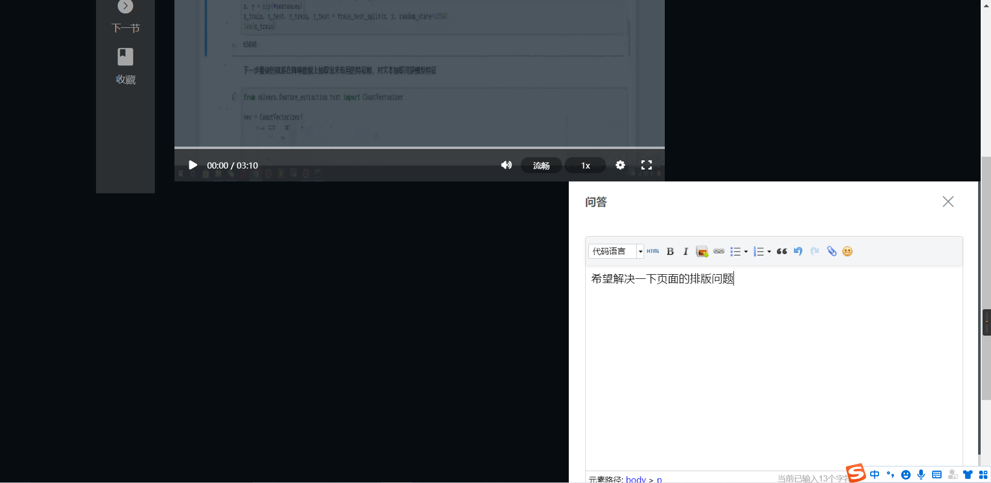Insert an image into the answer

(x=702, y=251)
